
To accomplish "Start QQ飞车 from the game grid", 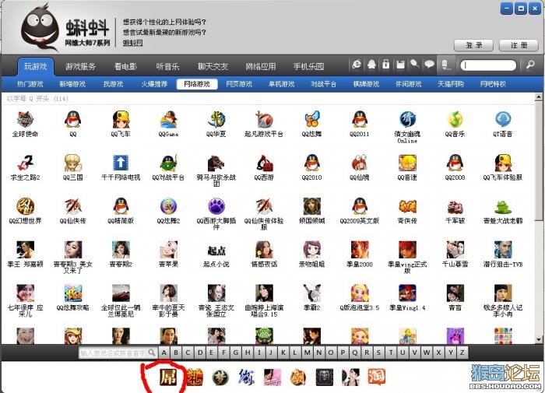I will [x=121, y=120].
